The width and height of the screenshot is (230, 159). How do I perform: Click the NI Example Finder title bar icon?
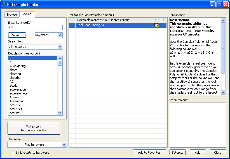(x=3, y=4)
